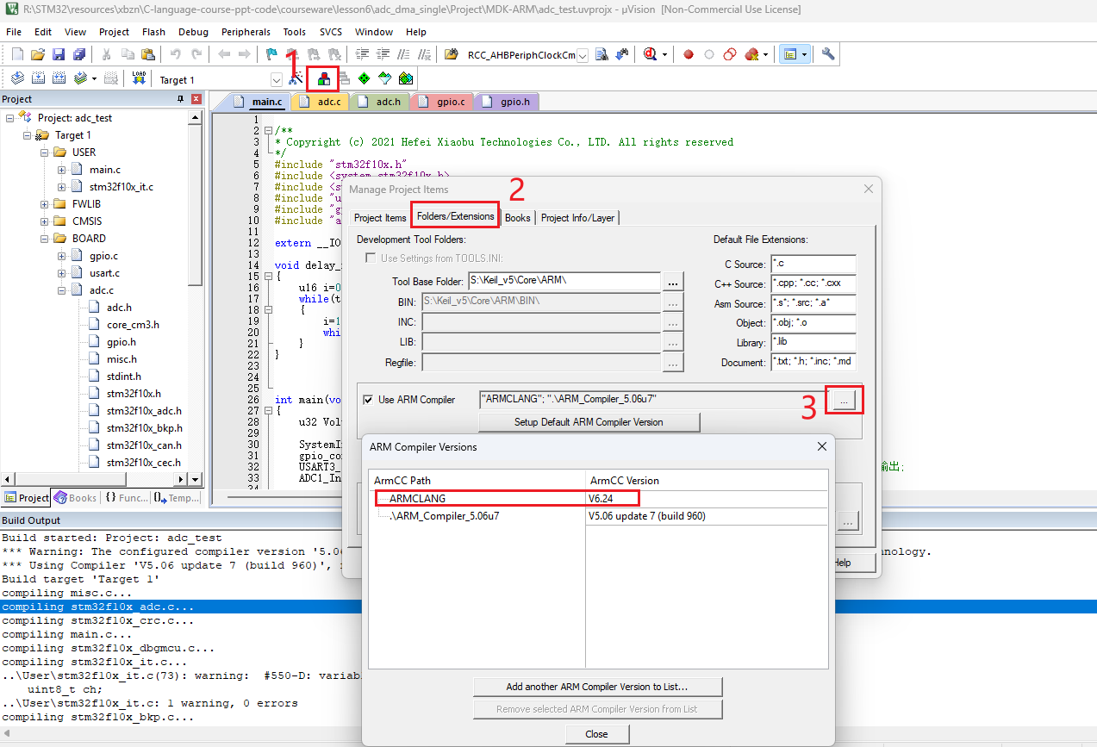This screenshot has width=1097, height=747.
Task: Click the Start/Stop Debug Session icon
Action: [650, 53]
